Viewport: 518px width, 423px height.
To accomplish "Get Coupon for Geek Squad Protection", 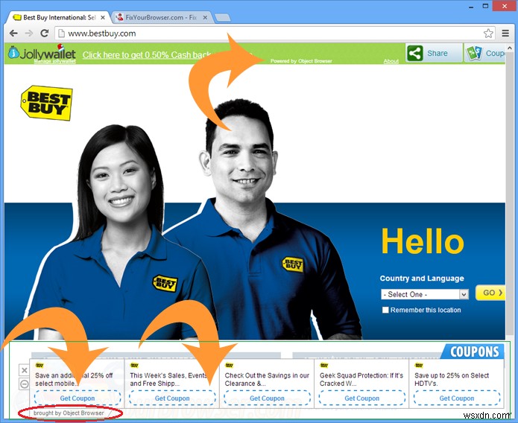I will (x=361, y=398).
